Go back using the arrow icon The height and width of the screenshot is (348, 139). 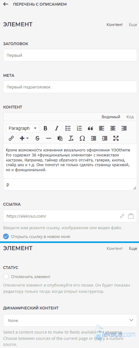tap(6, 4)
